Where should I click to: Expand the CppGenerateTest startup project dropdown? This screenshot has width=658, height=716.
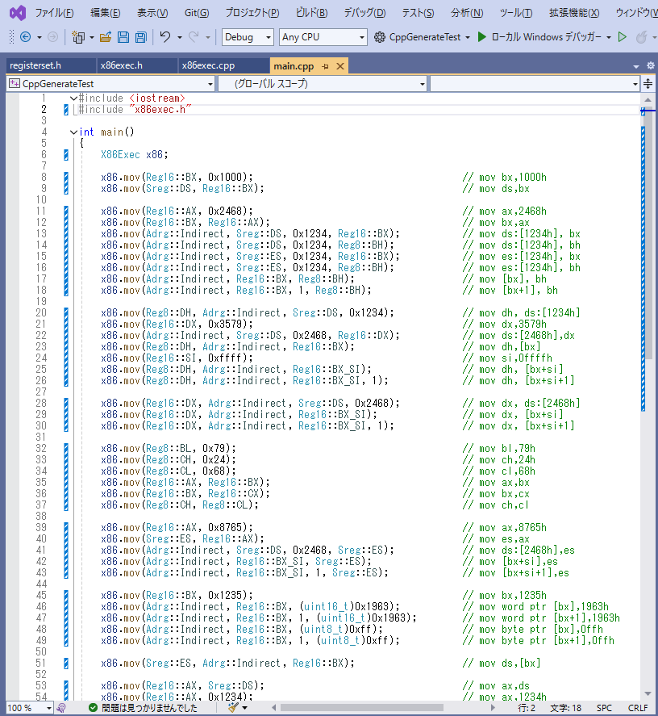pyautogui.click(x=468, y=37)
